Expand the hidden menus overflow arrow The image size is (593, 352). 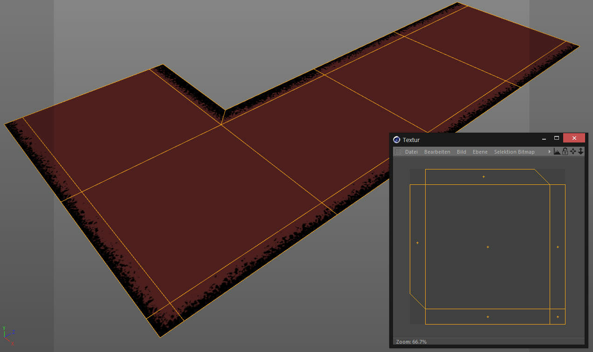point(550,152)
